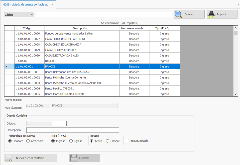
Task: Open the tab list arrow at top right
Action: (238, 4)
